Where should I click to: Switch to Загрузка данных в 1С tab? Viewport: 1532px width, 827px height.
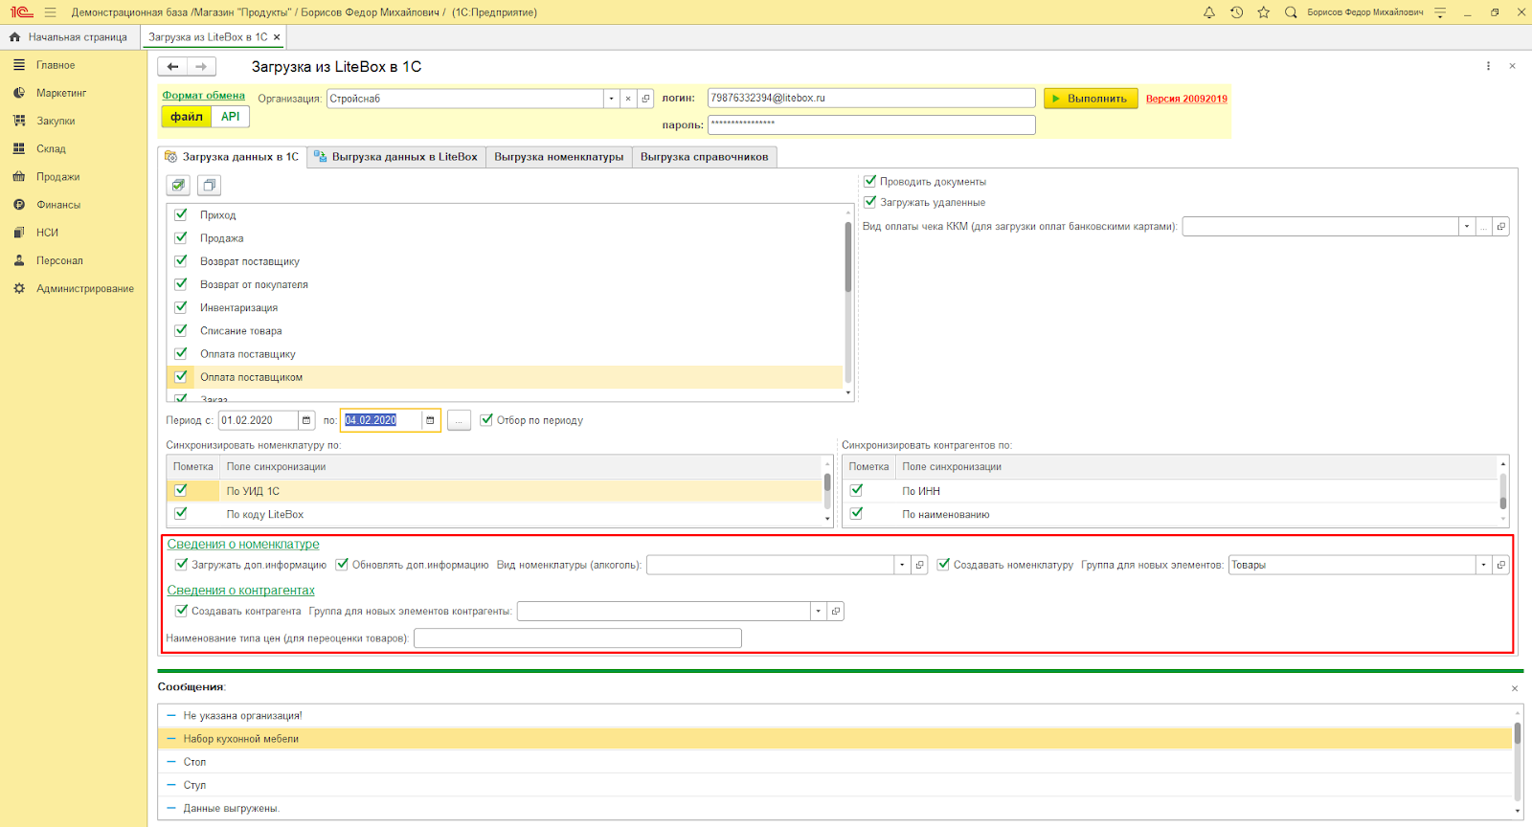tap(232, 157)
